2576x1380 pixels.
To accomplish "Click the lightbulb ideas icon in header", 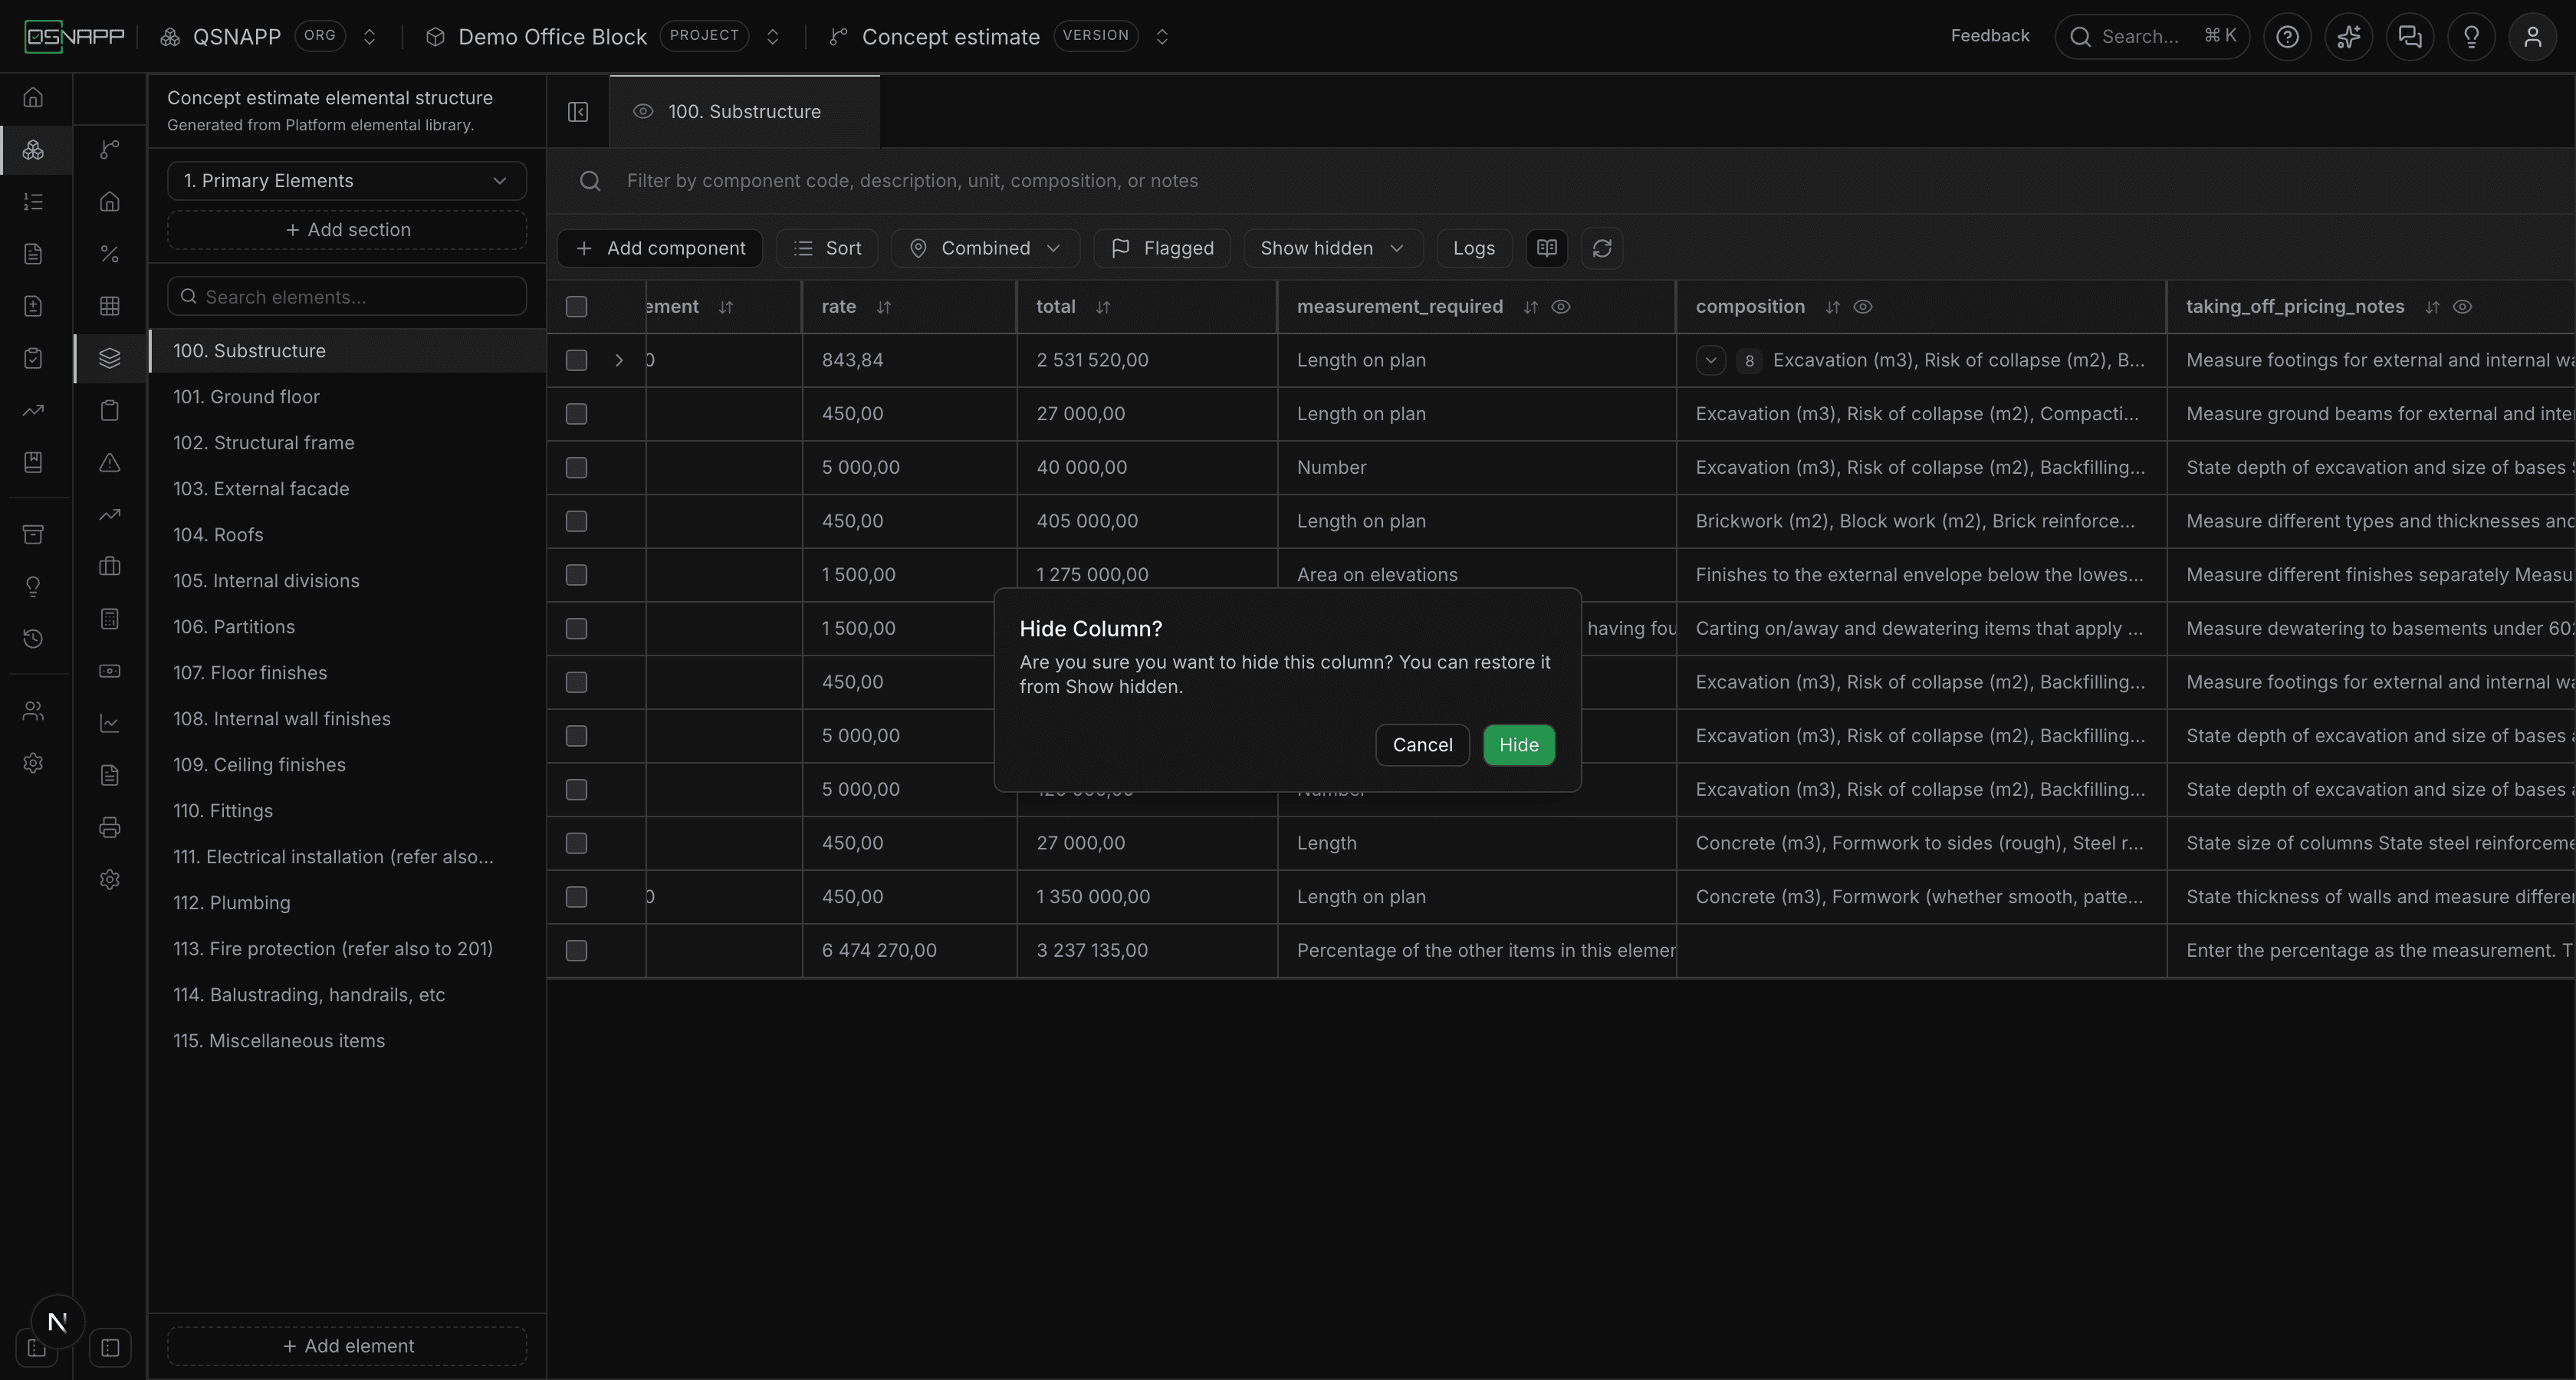I will pyautogui.click(x=2471, y=37).
